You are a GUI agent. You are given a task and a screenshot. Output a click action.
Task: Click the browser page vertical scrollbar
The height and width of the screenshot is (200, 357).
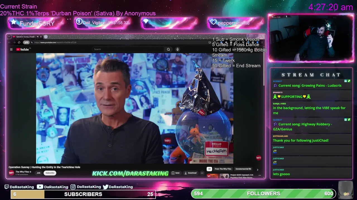pos(264,69)
